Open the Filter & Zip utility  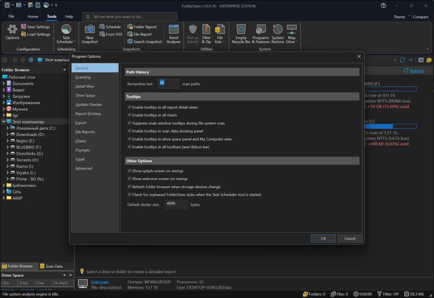click(206, 30)
